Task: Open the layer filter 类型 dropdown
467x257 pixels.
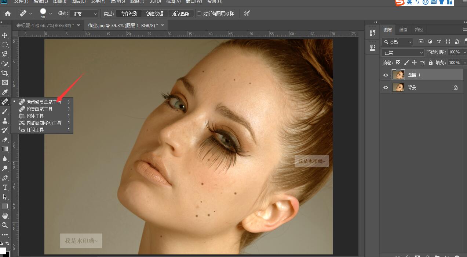Action: (x=397, y=42)
